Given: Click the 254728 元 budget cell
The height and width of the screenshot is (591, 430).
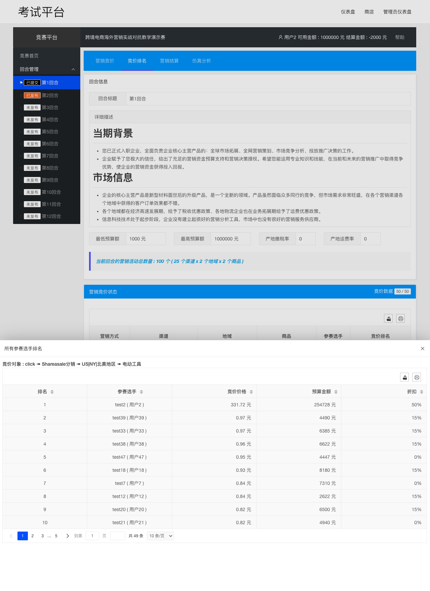Looking at the screenshot, I should click(299, 405).
